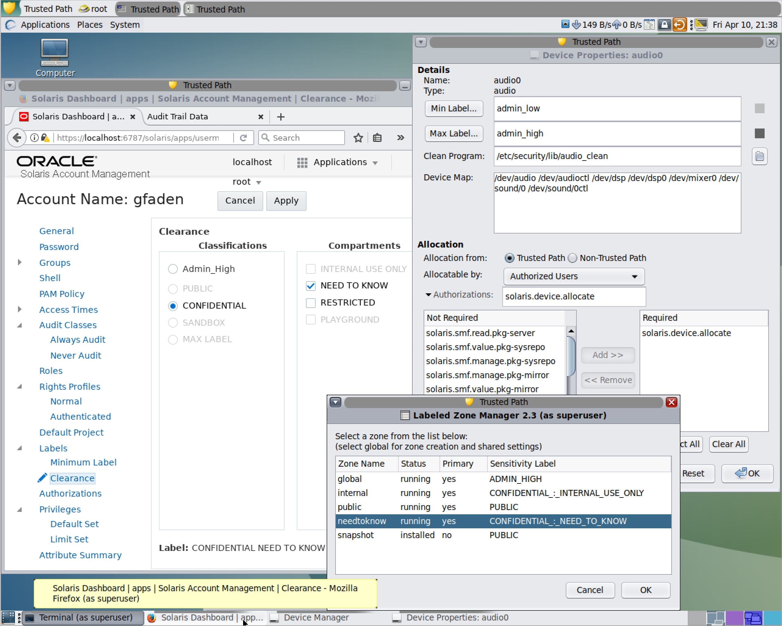Collapse the Privileges tree node
Image resolution: width=782 pixels, height=626 pixels.
click(x=20, y=509)
